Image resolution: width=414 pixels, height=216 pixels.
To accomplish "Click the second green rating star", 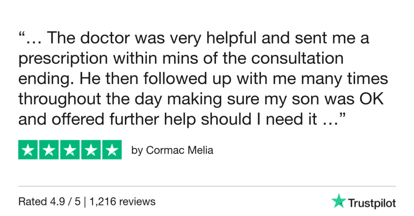I will [x=49, y=150].
